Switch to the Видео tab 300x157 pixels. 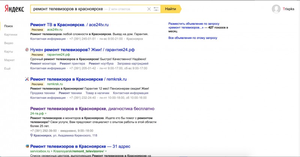coord(9,43)
